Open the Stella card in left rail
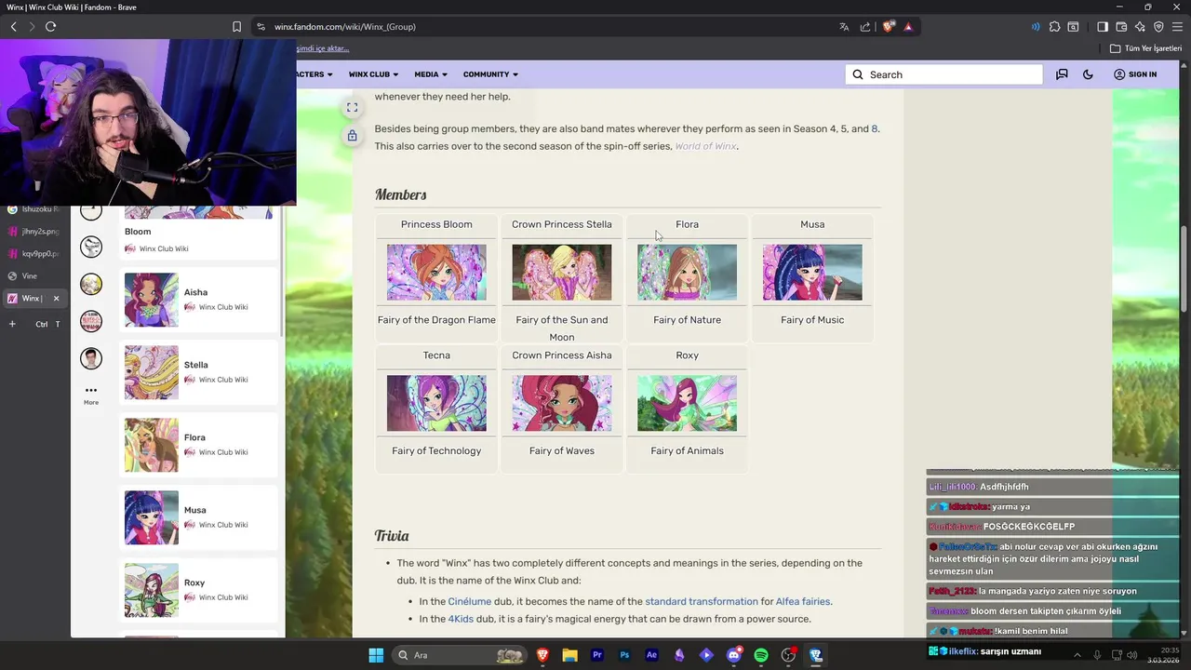Screen dimensions: 1191x670 point(199,372)
